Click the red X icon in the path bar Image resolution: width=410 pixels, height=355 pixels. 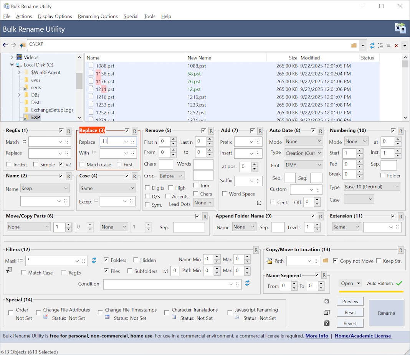(396, 46)
